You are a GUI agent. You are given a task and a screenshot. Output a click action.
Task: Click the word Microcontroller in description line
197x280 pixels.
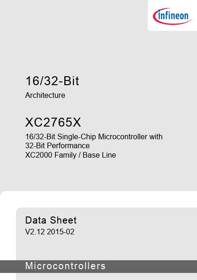pos(123,137)
